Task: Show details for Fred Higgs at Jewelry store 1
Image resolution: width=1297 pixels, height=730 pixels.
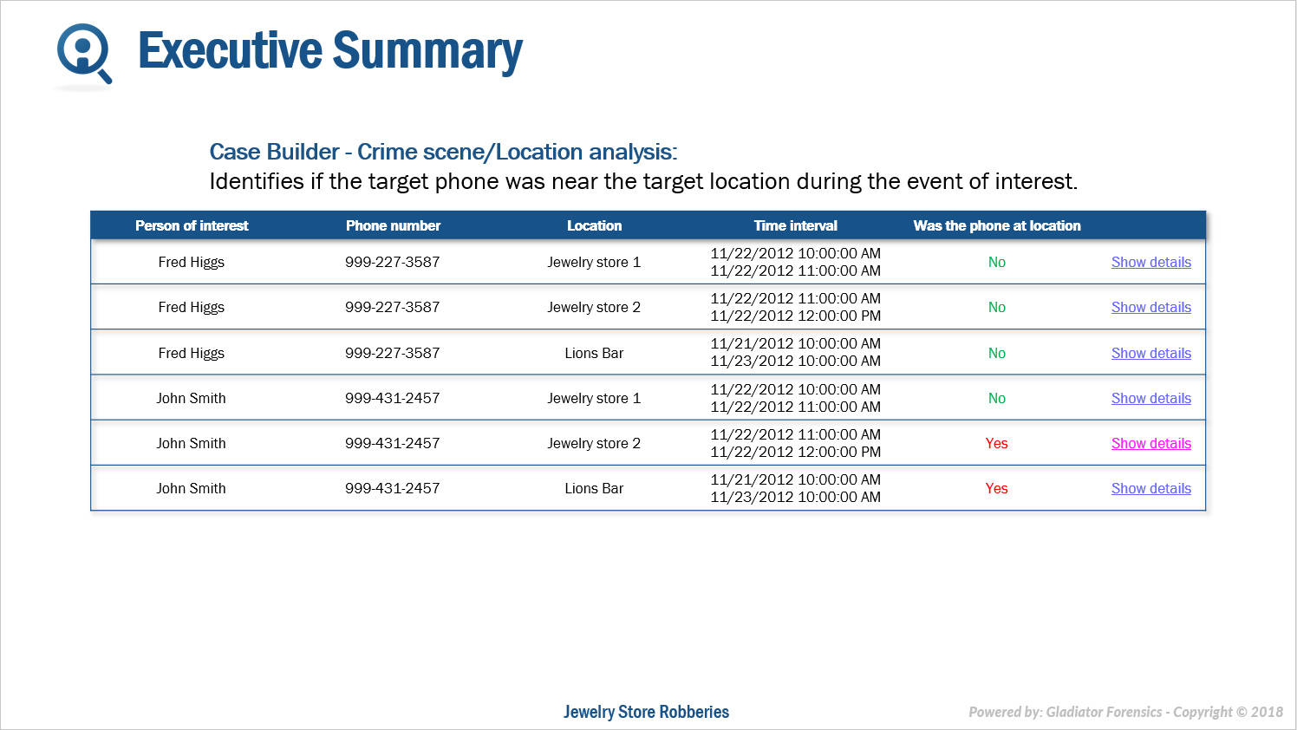Action: tap(1150, 262)
